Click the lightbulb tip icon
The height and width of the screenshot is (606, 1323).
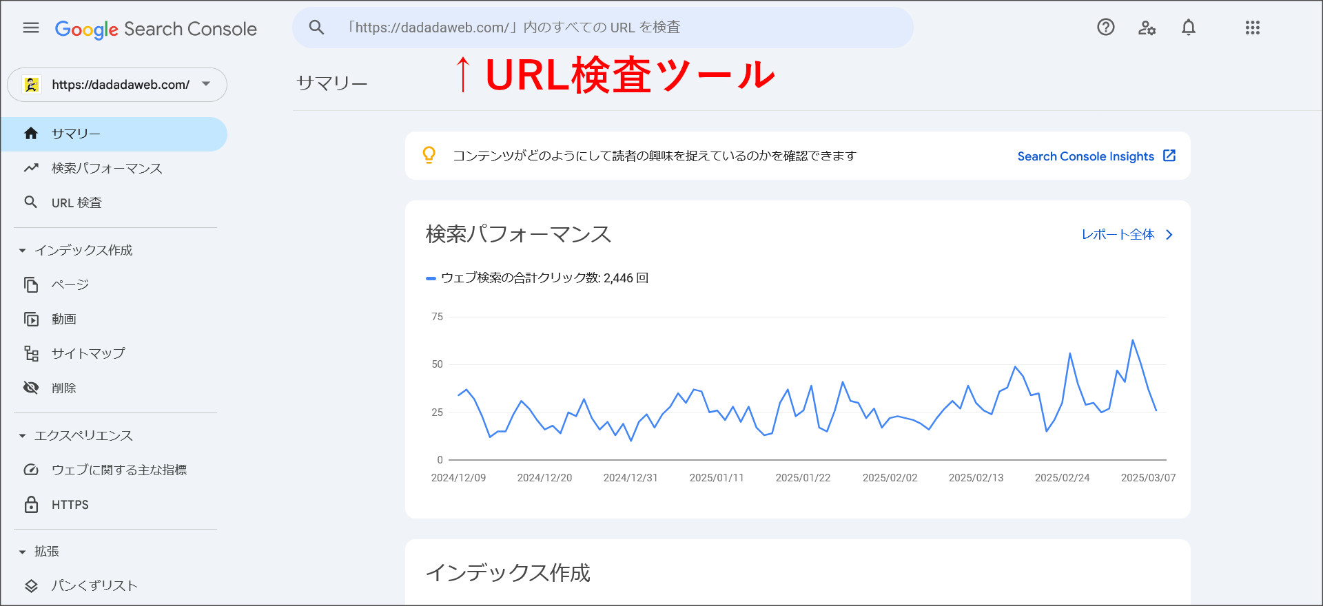click(429, 156)
